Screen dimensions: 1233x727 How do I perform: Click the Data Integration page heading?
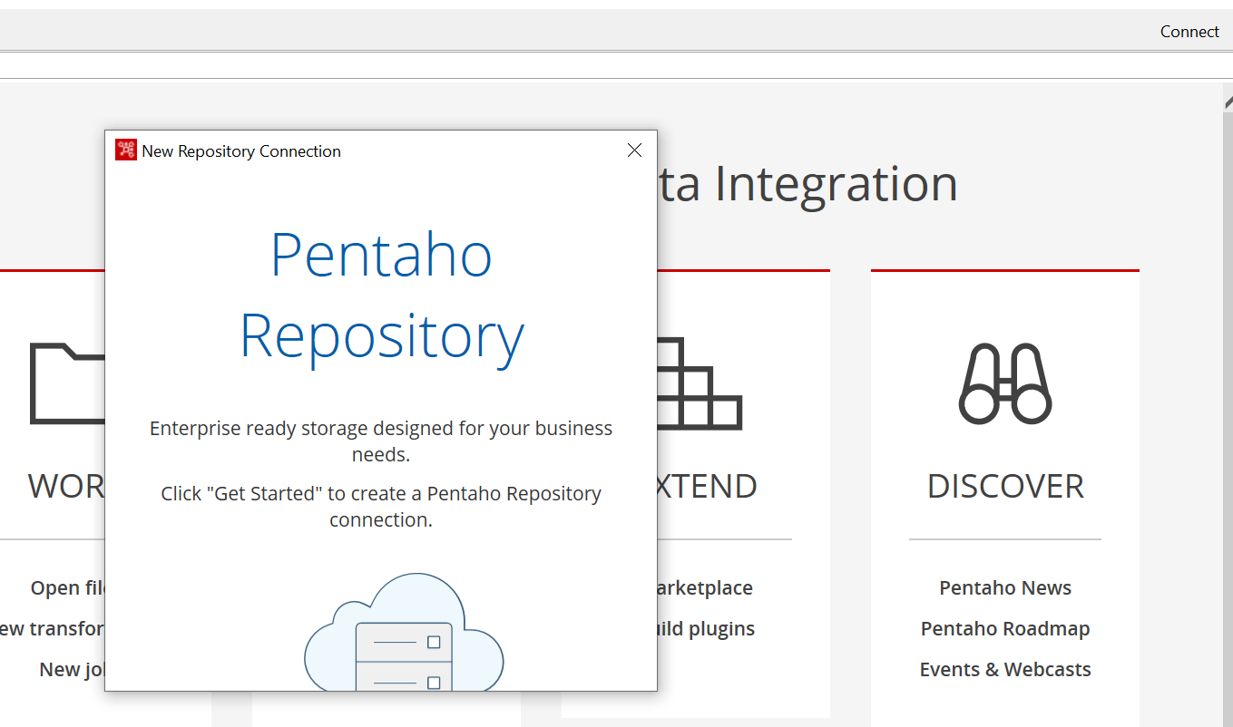tap(807, 183)
